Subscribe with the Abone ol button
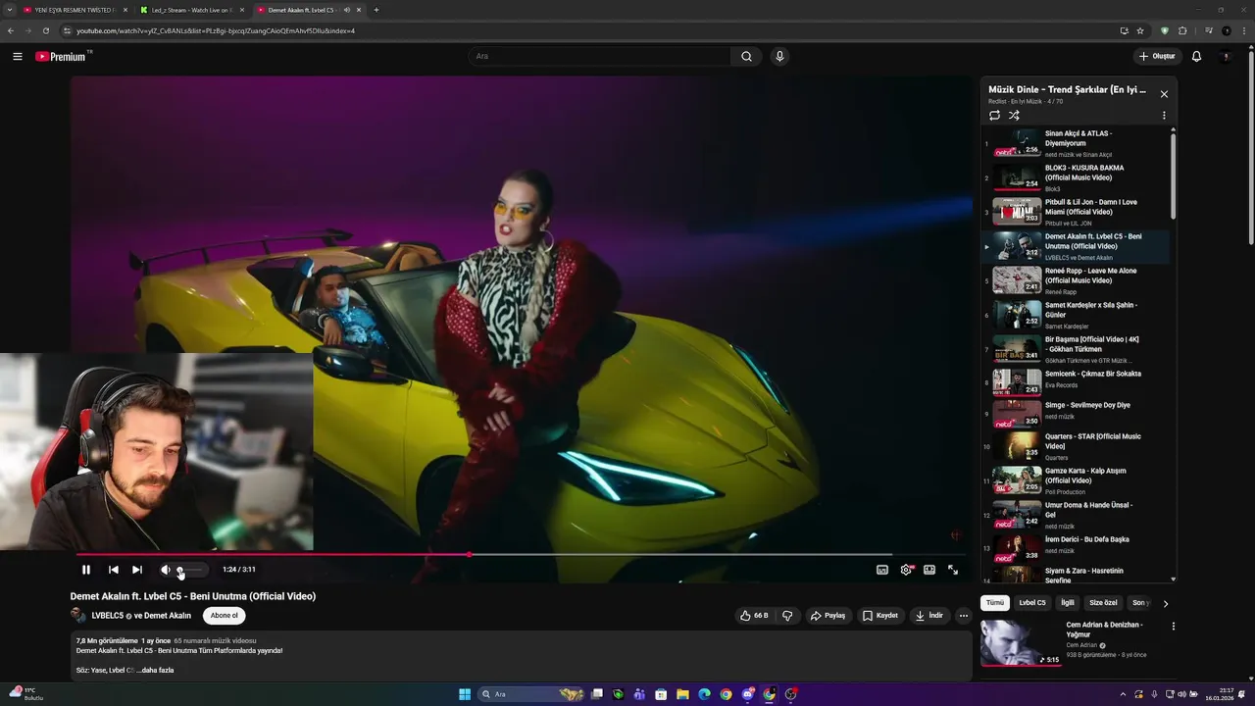 coord(224,616)
